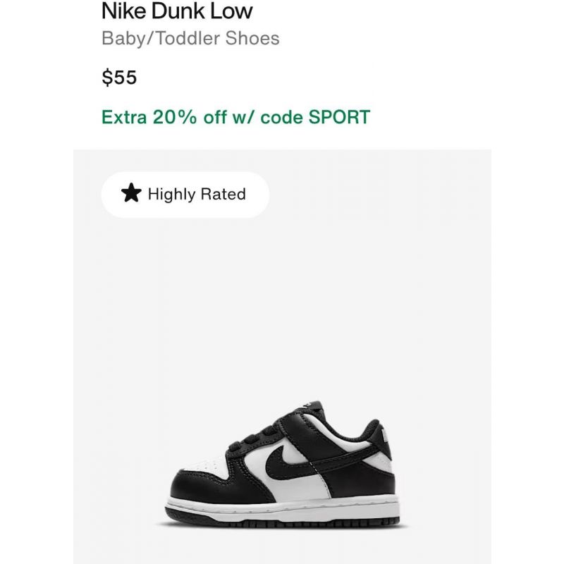The height and width of the screenshot is (564, 564).
Task: Click the Extra 20% off promo message
Action: click(235, 117)
